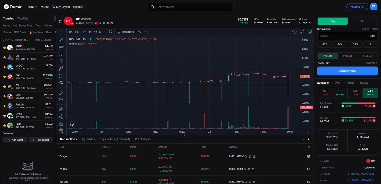Toggle lock all drawings
Image resolution: width=381 pixels, height=184 pixels.
tap(61, 123)
